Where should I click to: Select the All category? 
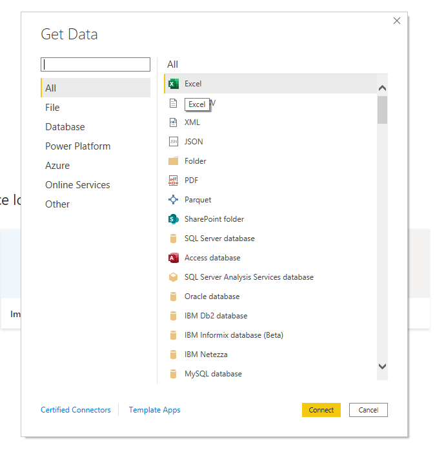point(96,88)
